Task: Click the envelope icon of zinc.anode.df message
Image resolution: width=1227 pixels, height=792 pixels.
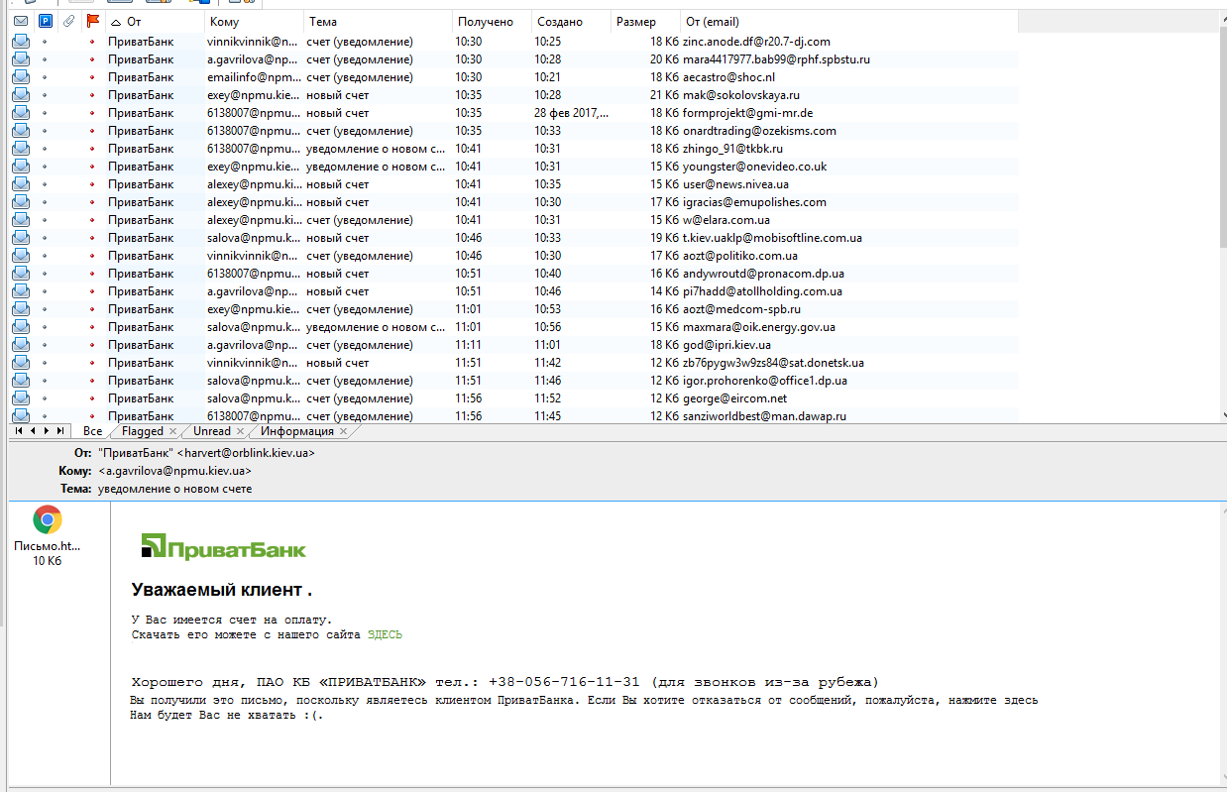Action: point(20,42)
